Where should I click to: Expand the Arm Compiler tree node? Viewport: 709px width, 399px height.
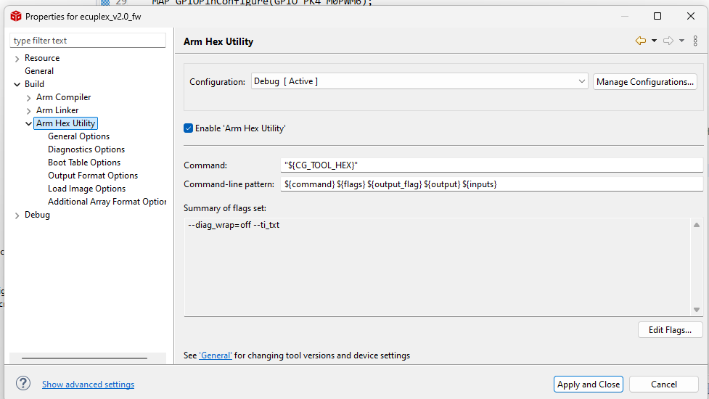click(28, 98)
